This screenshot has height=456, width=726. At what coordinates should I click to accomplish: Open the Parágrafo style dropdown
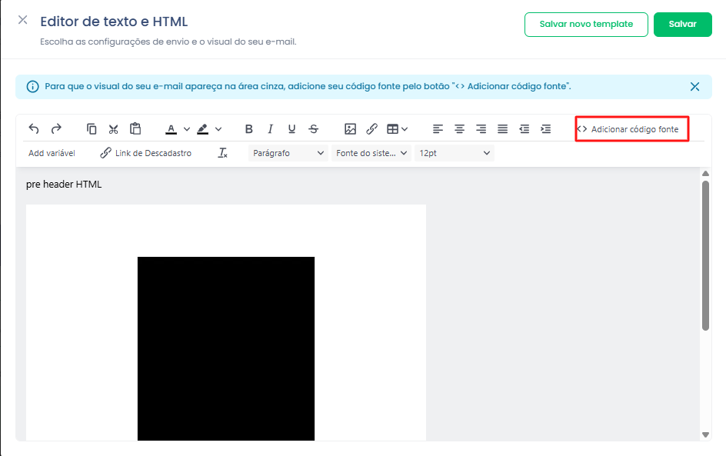[x=288, y=153]
